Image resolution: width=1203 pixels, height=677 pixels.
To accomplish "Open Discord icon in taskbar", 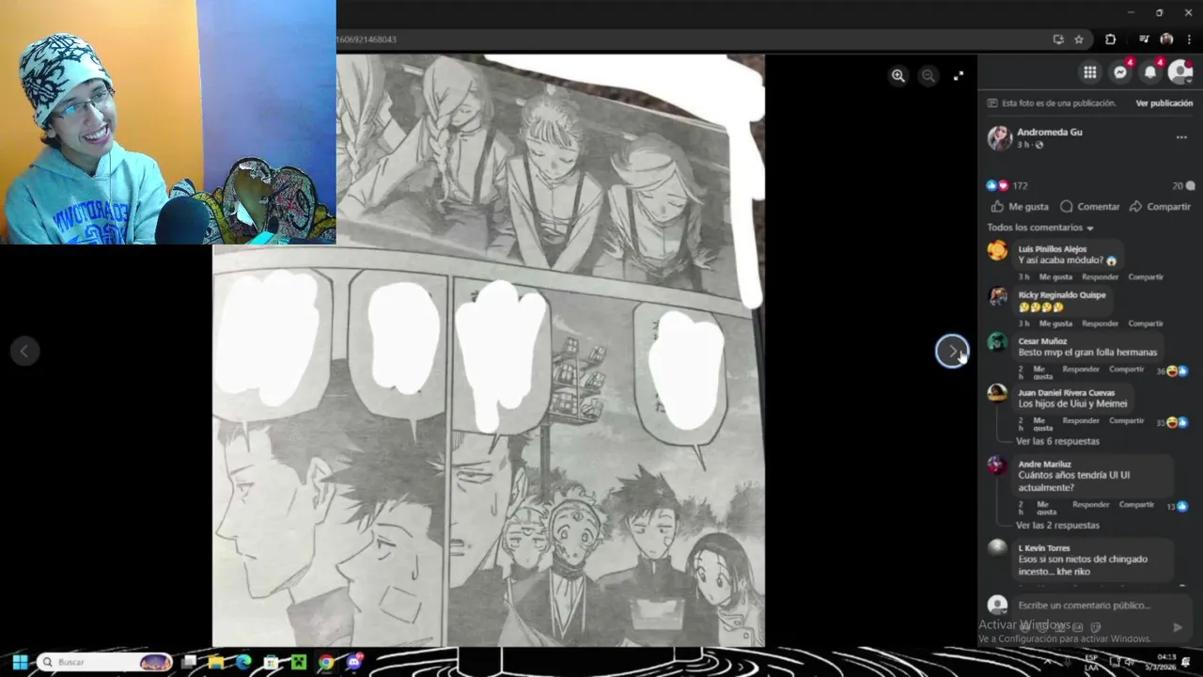I will pyautogui.click(x=353, y=662).
